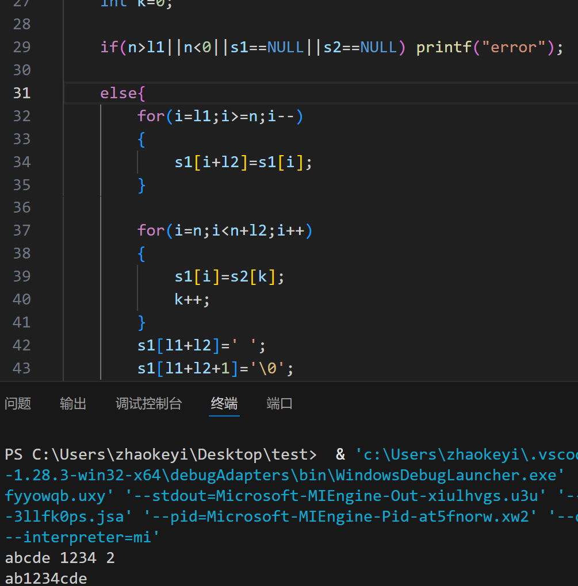Select line number 42 in the gutter
Screen dimensions: 578x586
(x=22, y=345)
